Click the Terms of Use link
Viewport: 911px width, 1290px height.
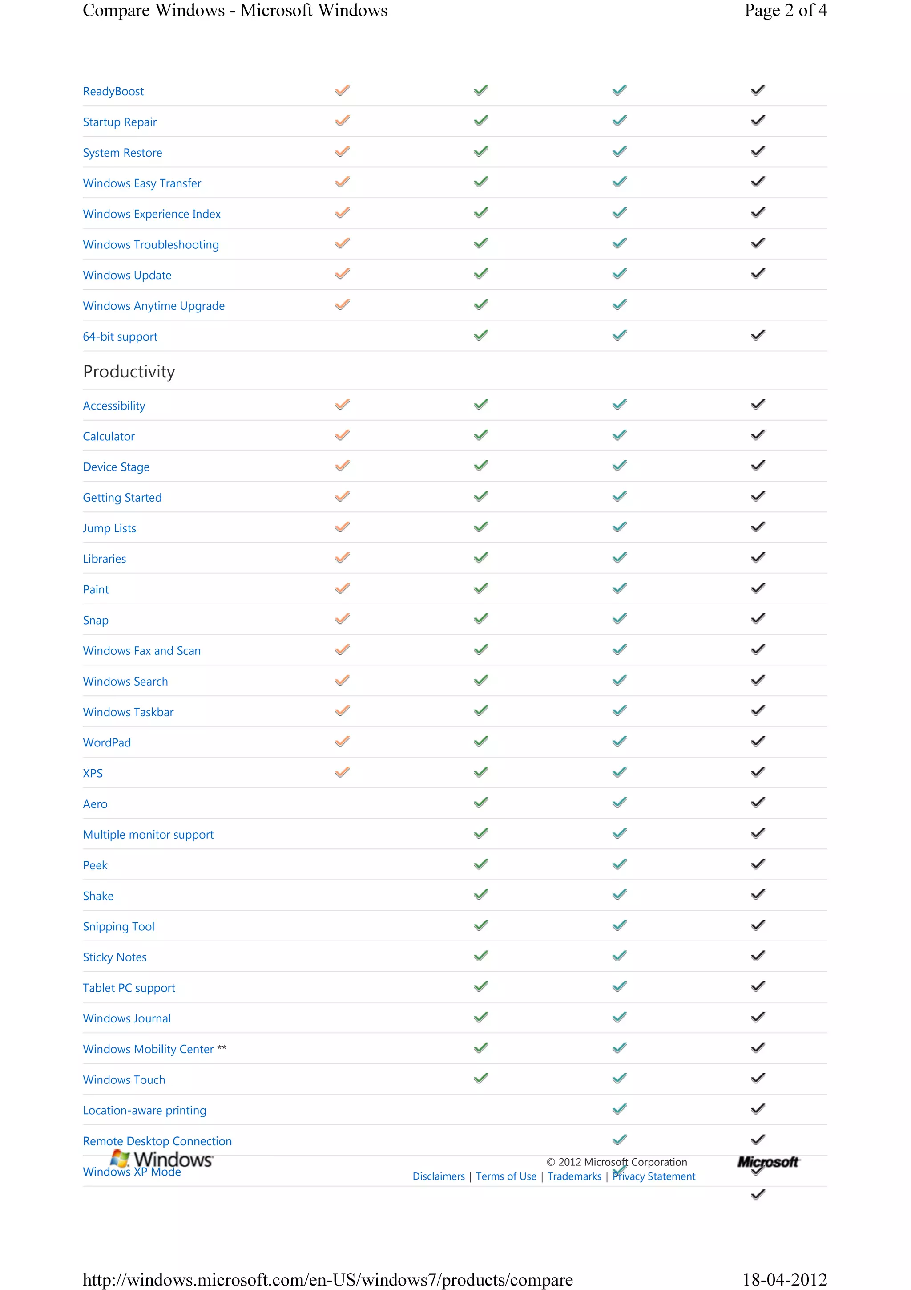tap(506, 1176)
